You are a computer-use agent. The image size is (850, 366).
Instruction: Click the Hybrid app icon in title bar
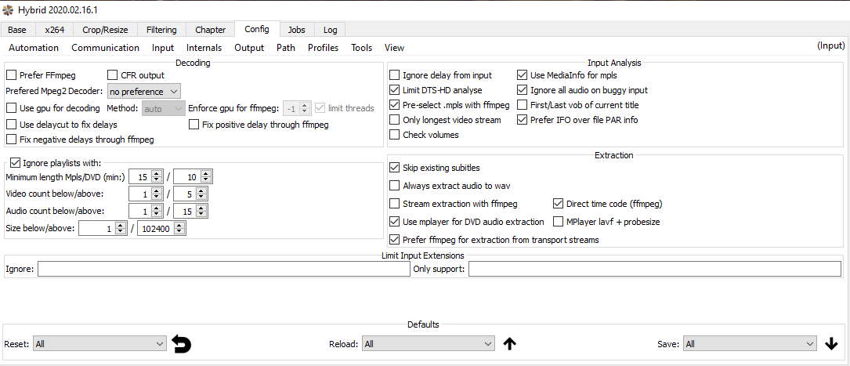(9, 9)
